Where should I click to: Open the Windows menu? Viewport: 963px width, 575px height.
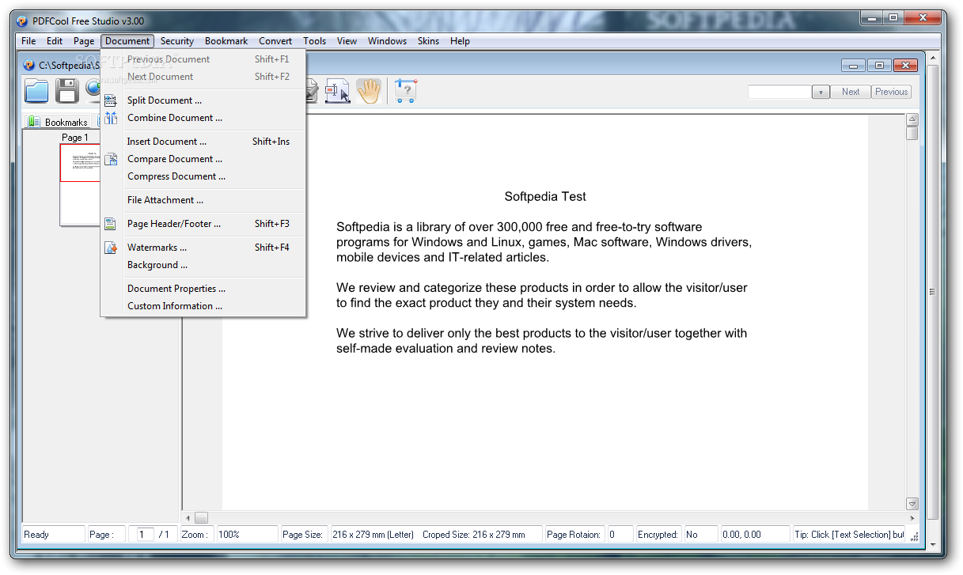387,41
